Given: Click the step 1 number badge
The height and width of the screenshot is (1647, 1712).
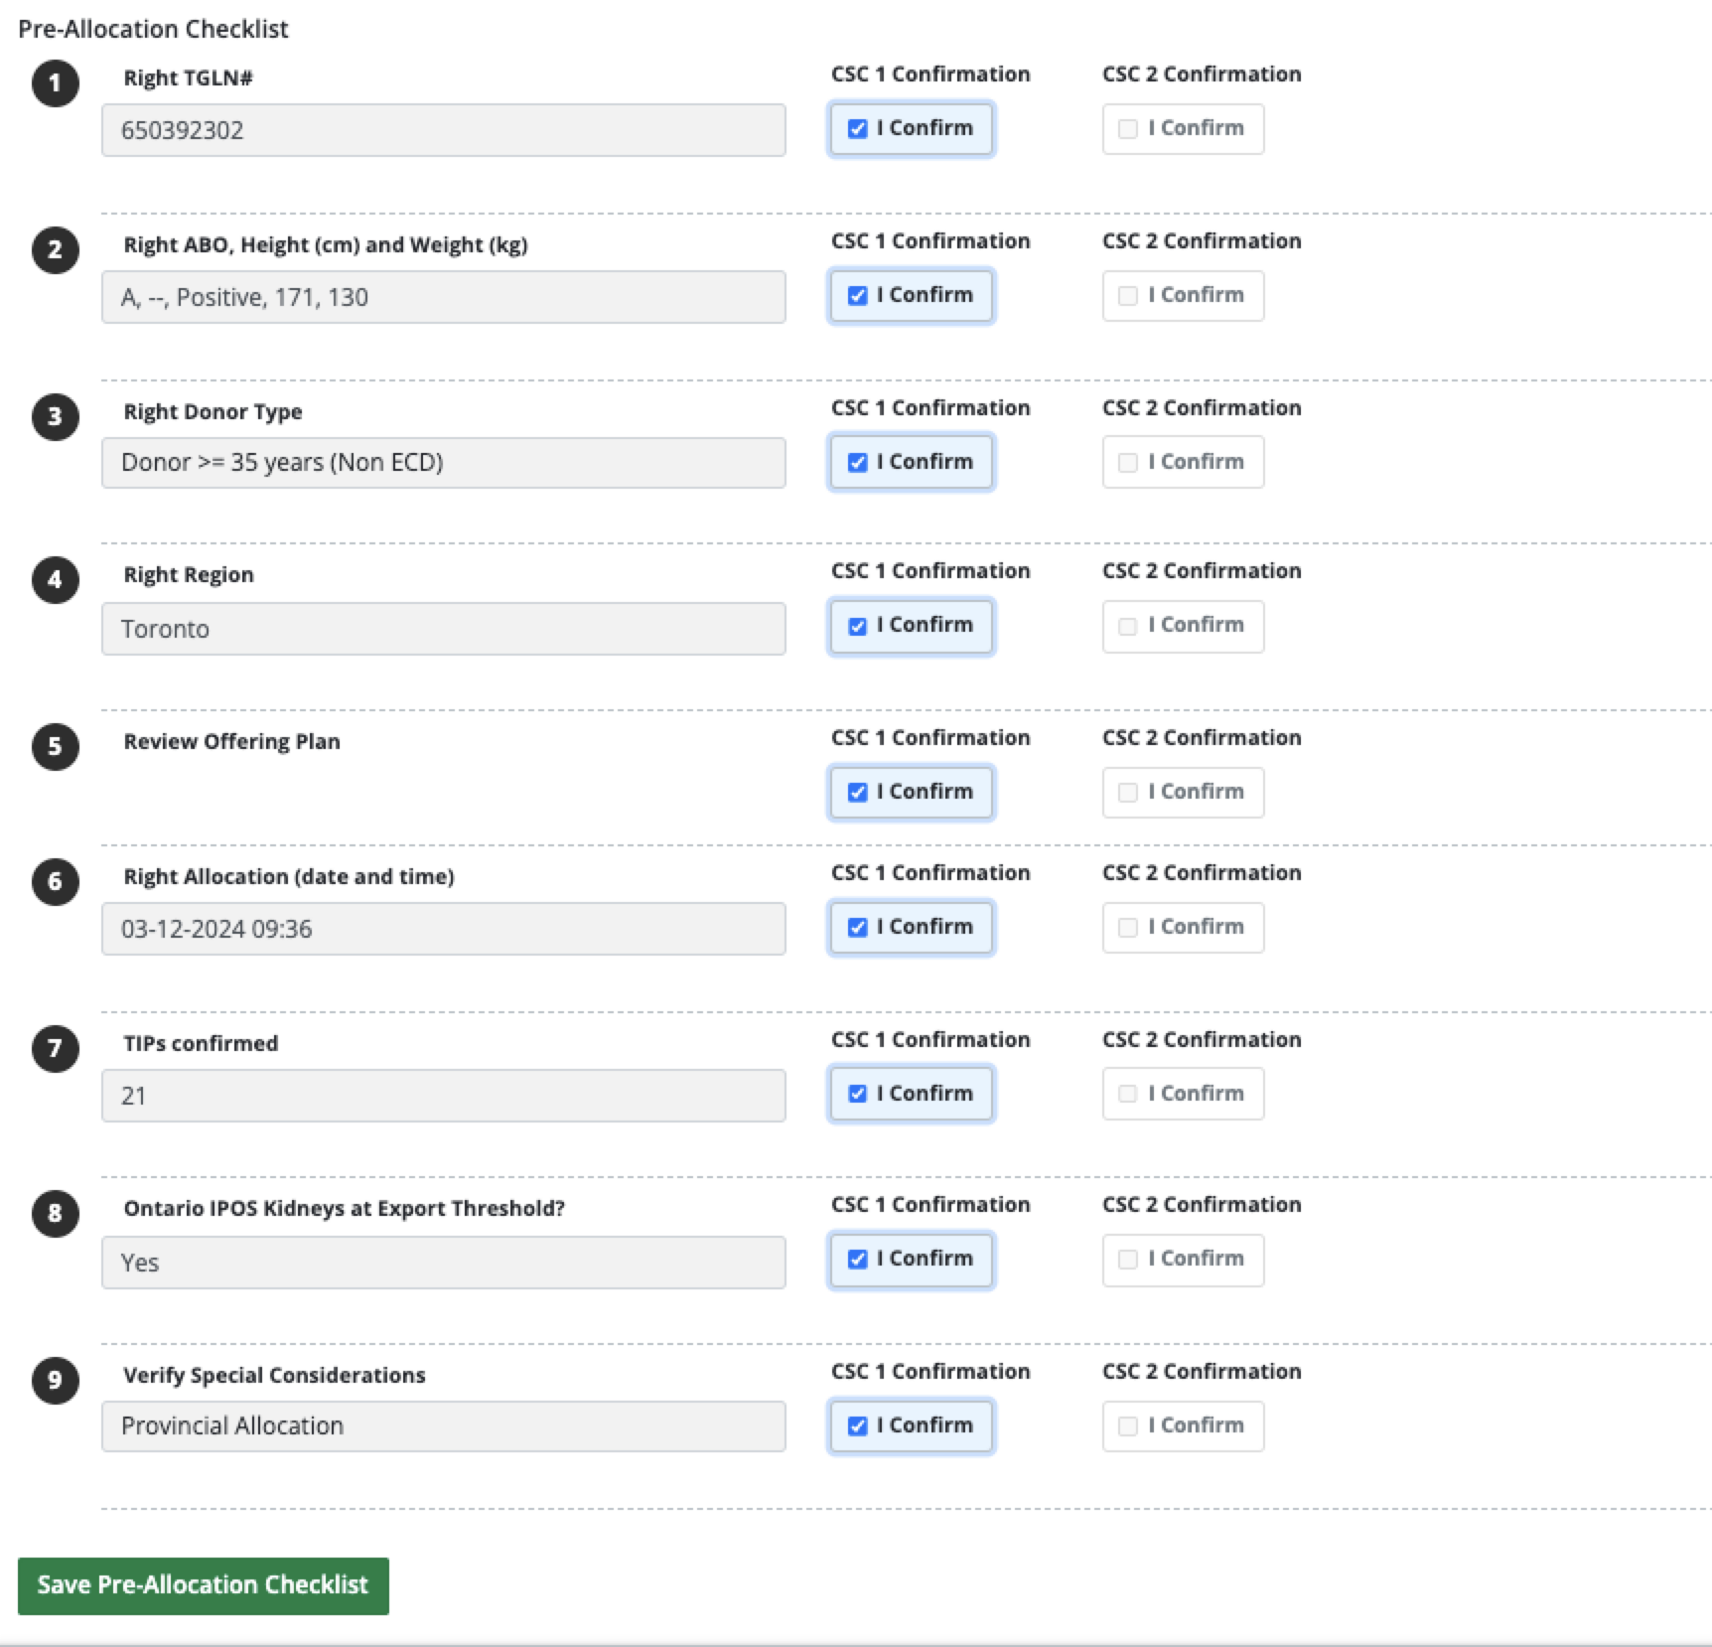Looking at the screenshot, I should (x=55, y=84).
